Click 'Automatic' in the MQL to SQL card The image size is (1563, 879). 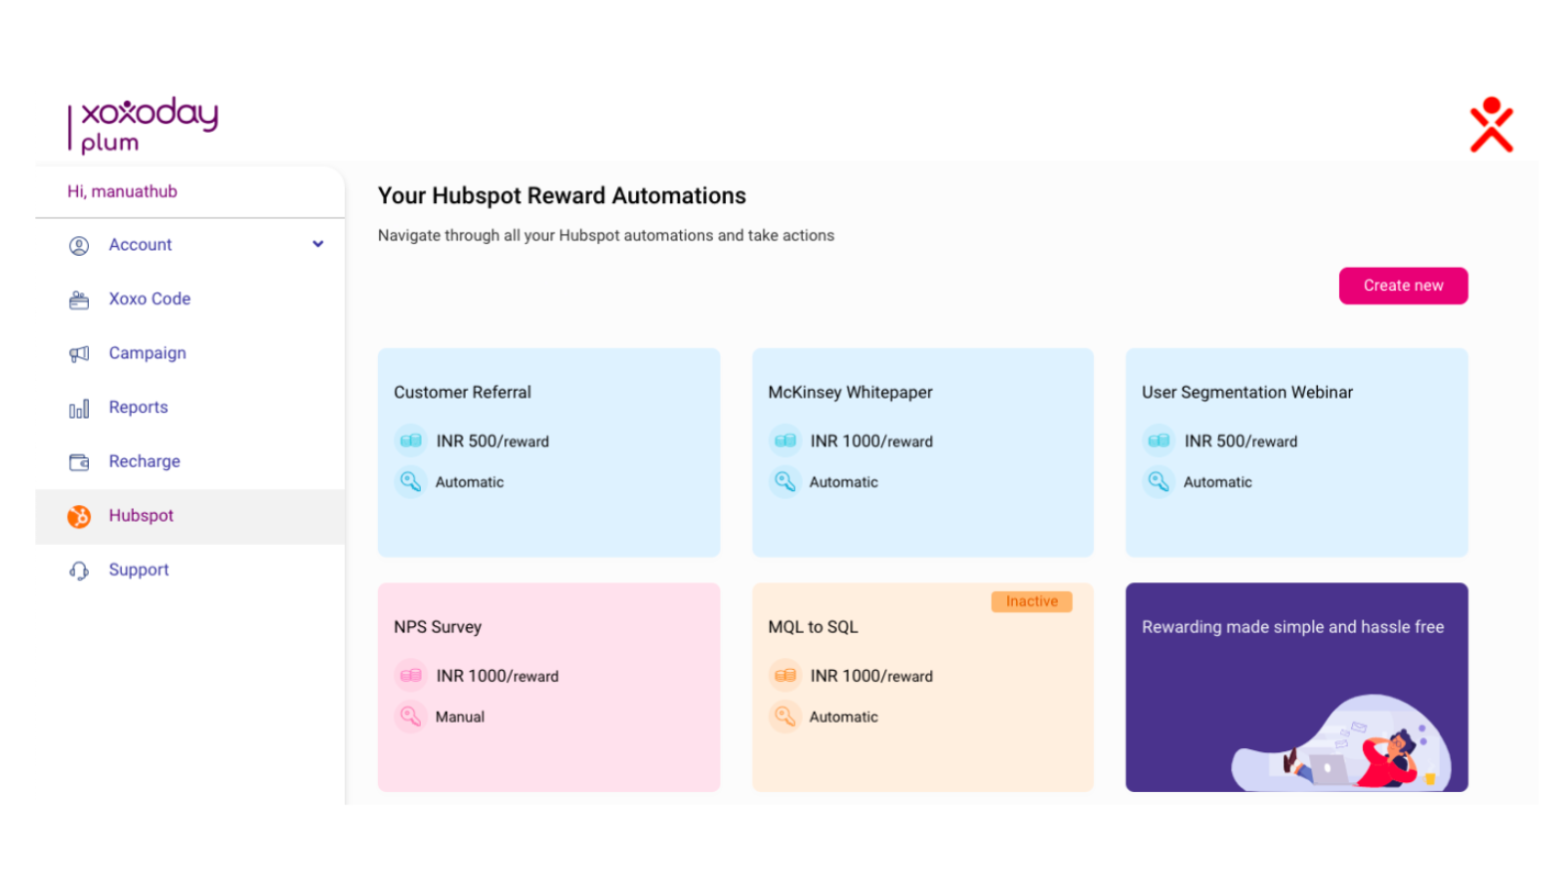click(843, 717)
